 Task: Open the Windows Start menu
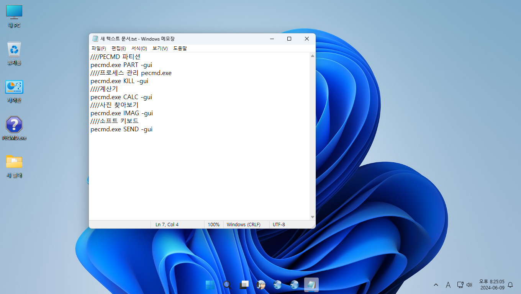click(x=210, y=285)
